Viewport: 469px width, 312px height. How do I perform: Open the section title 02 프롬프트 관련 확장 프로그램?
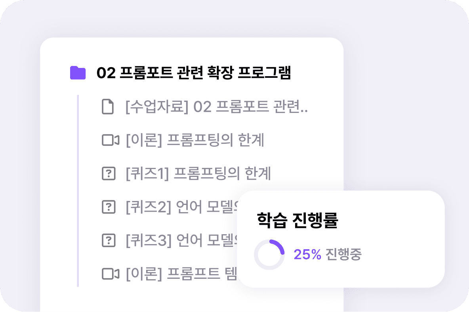tap(194, 73)
